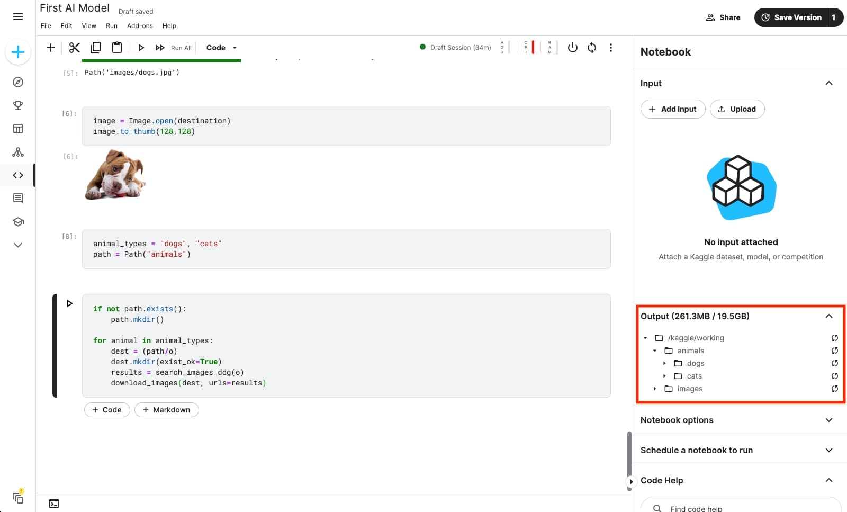The image size is (847, 512).
Task: Refresh the animals output folder
Action: (835, 351)
